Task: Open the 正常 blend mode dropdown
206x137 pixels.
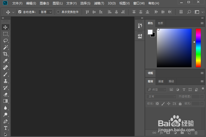Action: coord(161,96)
